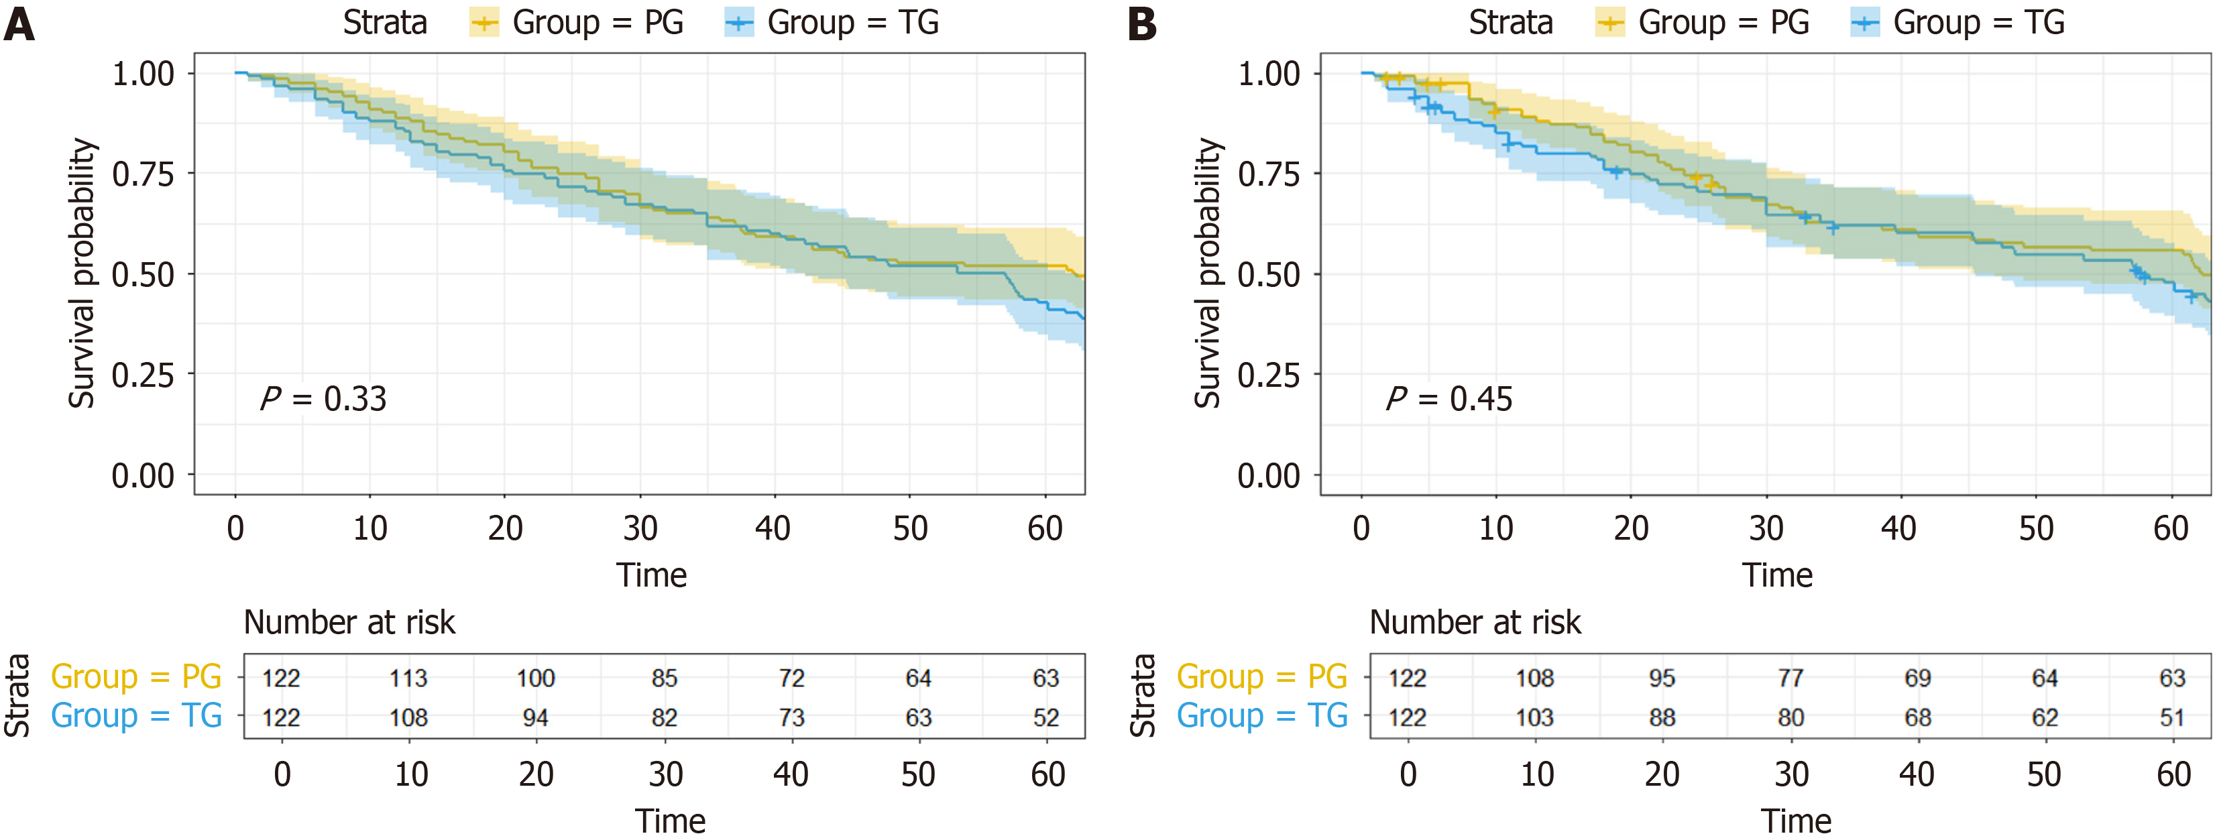Select yellow Group = PG row label in panel A table
Image resolution: width=2217 pixels, height=838 pixels.
pyautogui.click(x=136, y=677)
